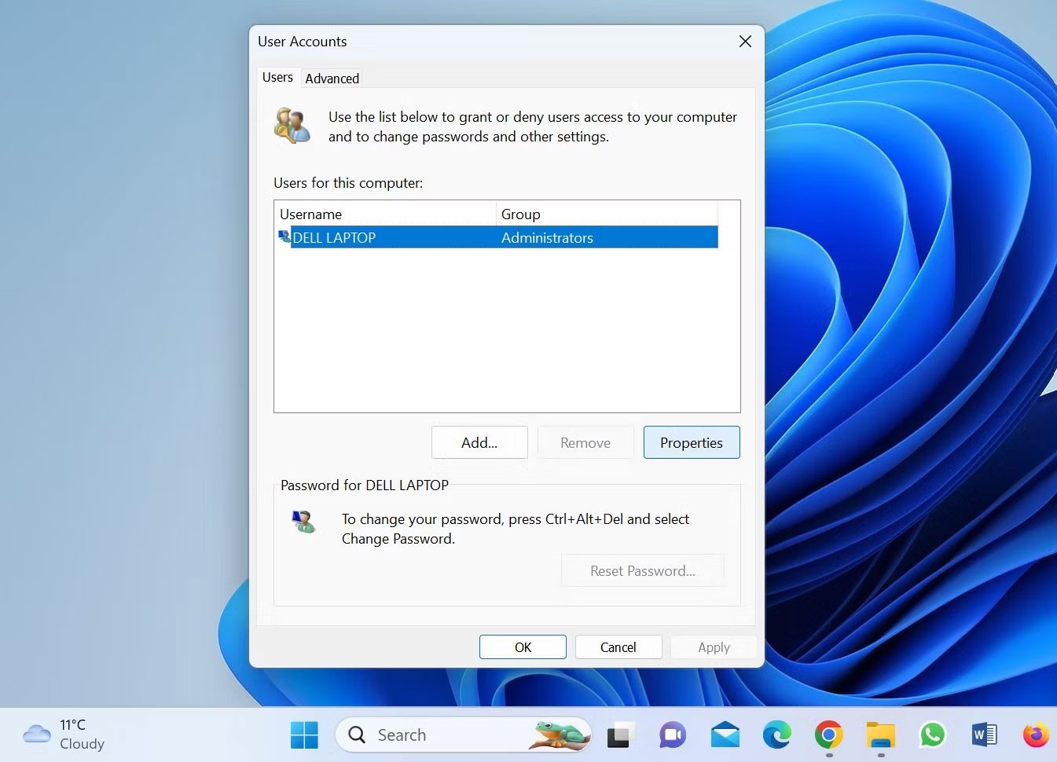Open the Mail app in taskbar
The width and height of the screenshot is (1057, 762).
coord(725,735)
